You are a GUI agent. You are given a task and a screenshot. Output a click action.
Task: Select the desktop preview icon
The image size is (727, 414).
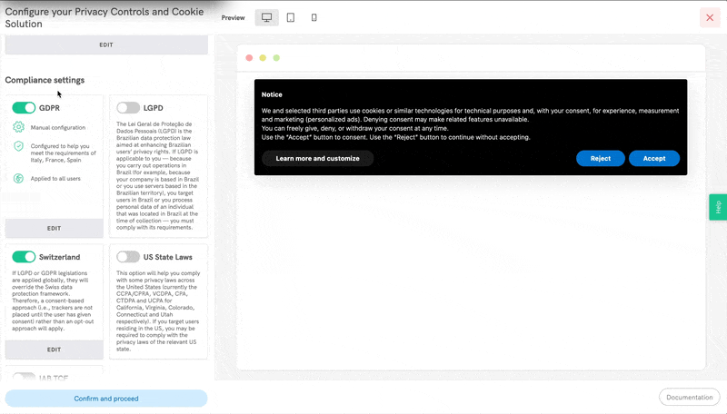(x=266, y=17)
